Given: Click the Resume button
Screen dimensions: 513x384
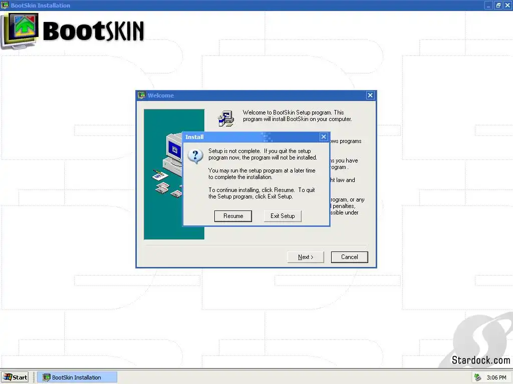Looking at the screenshot, I should (x=233, y=216).
